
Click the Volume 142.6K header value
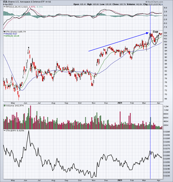tap(142, 5)
